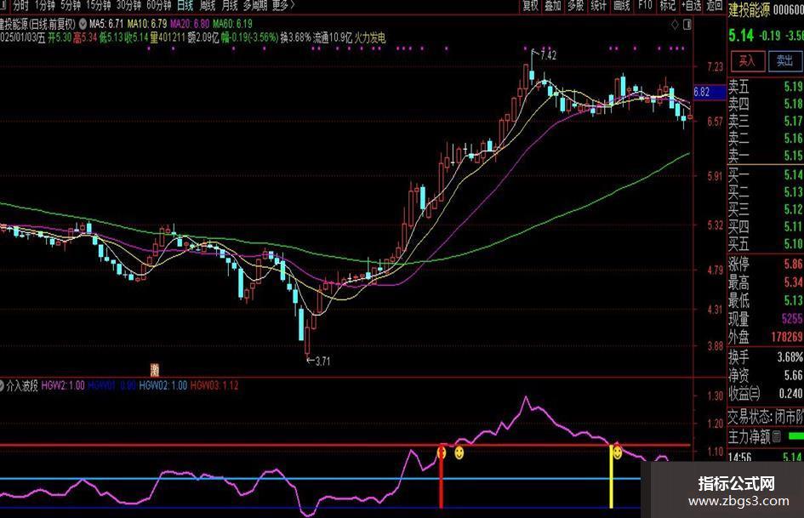Click the MA5: 6.71 label
The image size is (804, 518).
pos(106,24)
